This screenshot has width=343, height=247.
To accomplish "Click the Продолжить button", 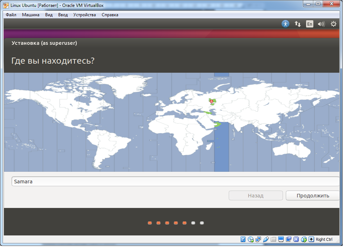I will (x=313, y=196).
